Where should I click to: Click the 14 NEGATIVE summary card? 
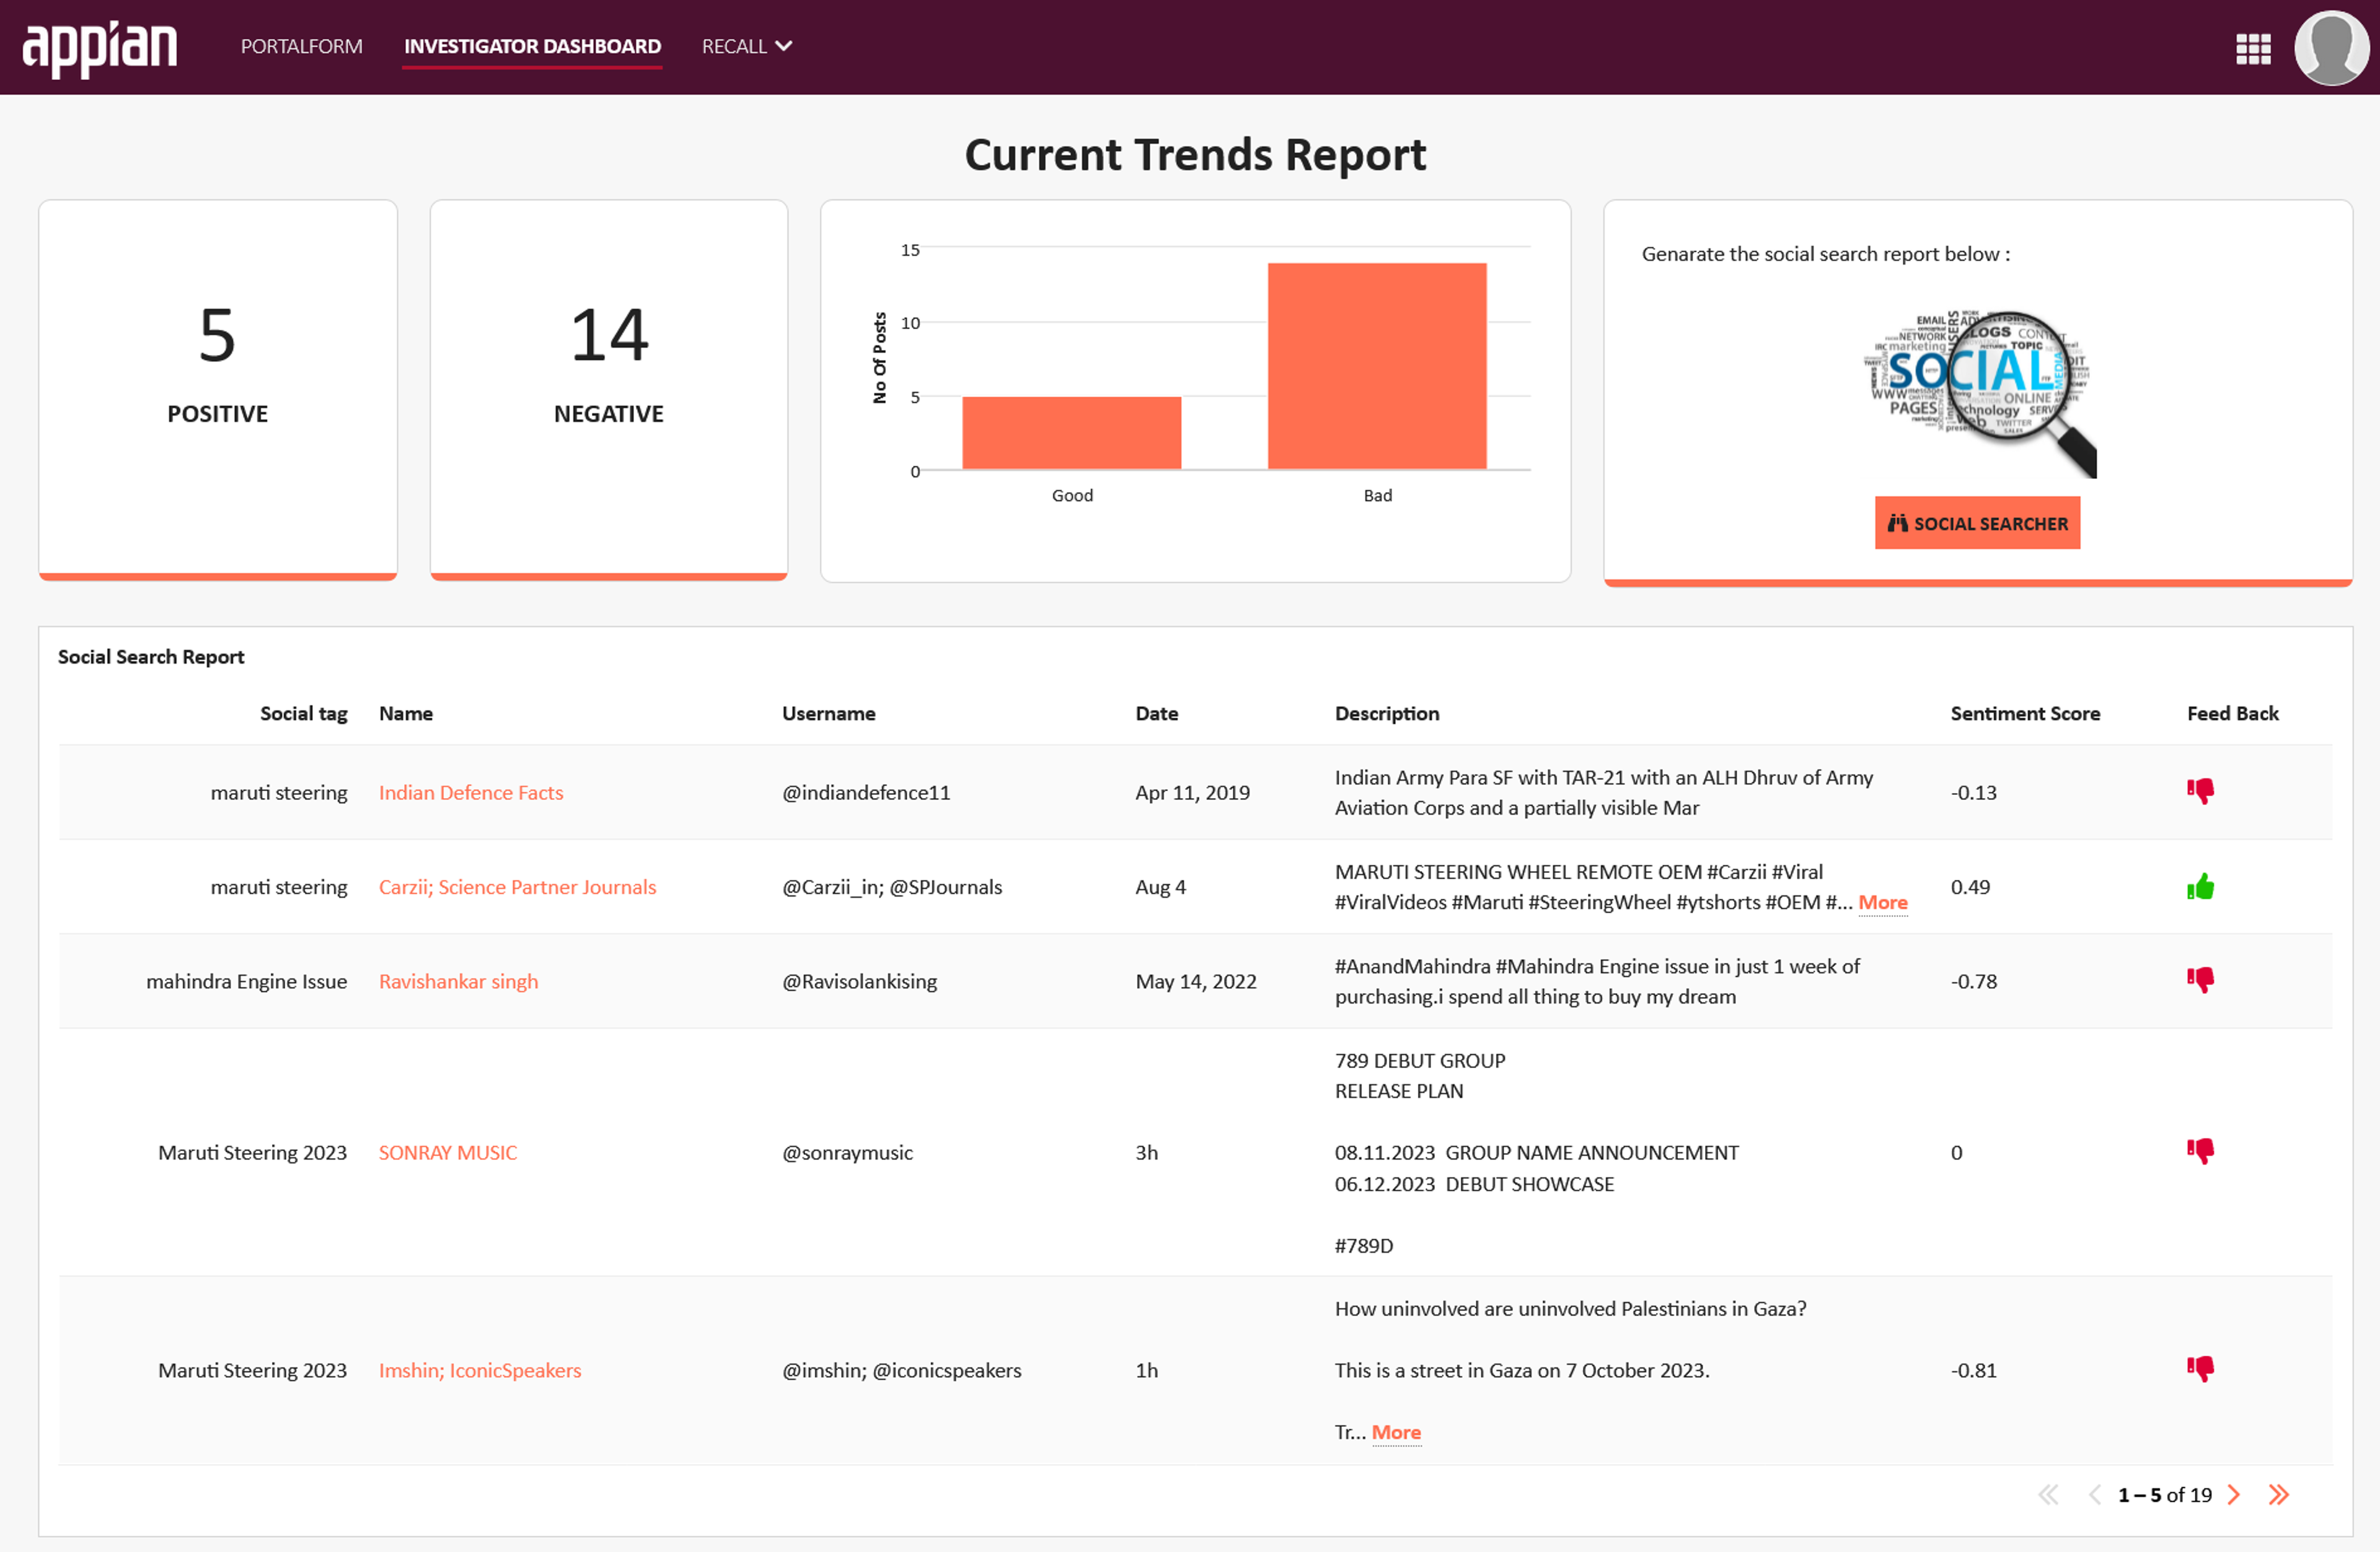click(609, 390)
